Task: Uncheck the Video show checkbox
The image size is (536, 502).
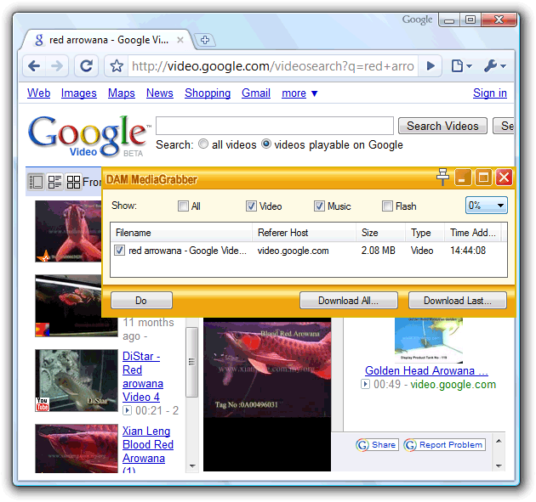Action: click(251, 206)
